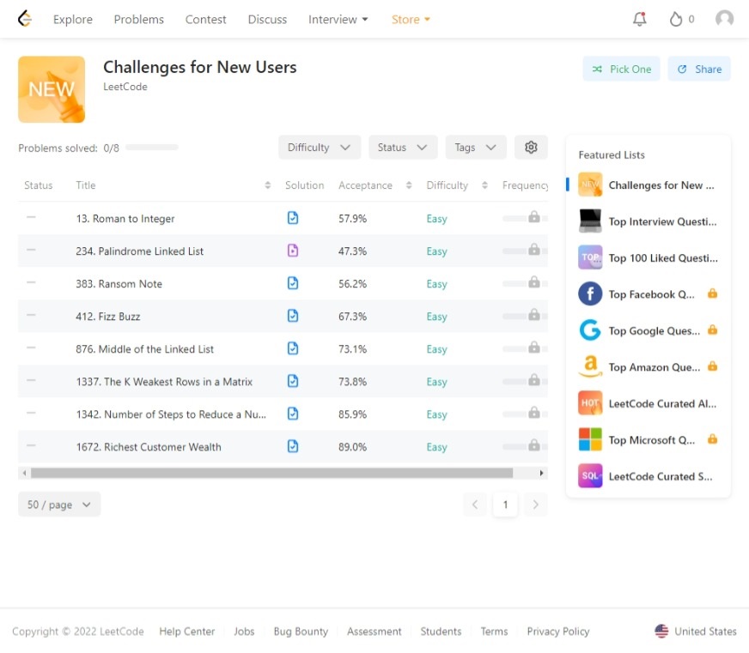Open solution for K Weakest Rows
Viewport: 749px width, 653px height.
pos(293,381)
